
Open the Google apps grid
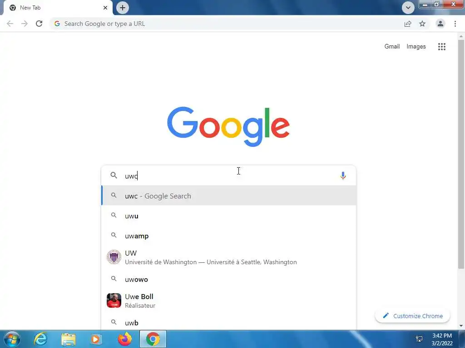(442, 47)
